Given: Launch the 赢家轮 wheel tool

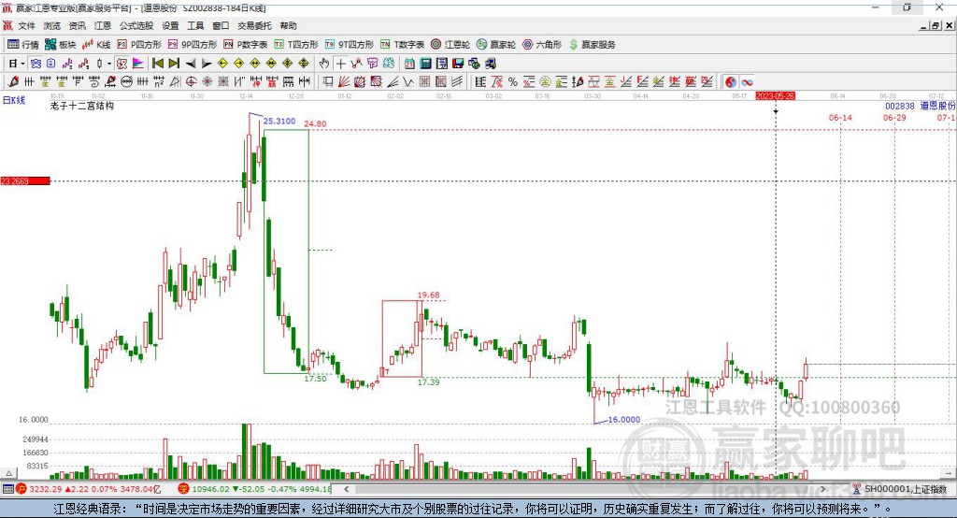Looking at the screenshot, I should (x=496, y=45).
